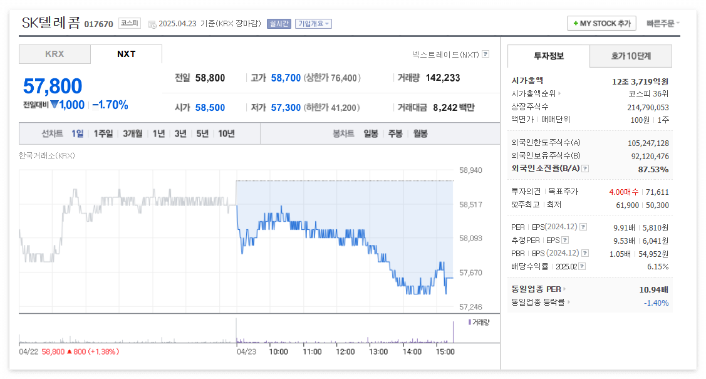The width and height of the screenshot is (706, 379).
Task: Switch to the KRX market view
Action: tap(55, 55)
